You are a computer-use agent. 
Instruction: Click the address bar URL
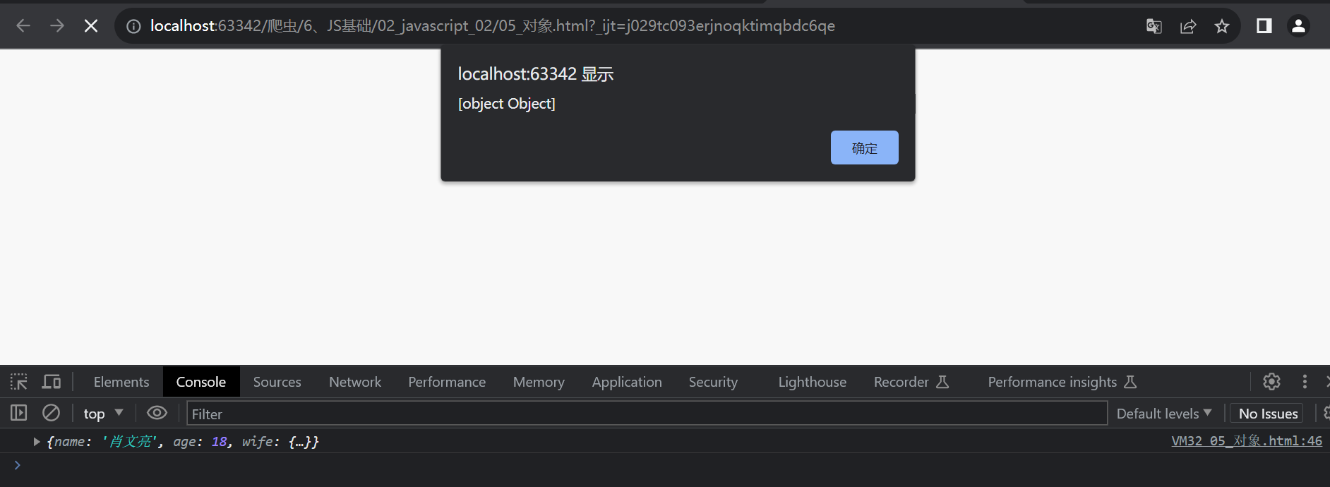pos(493,26)
